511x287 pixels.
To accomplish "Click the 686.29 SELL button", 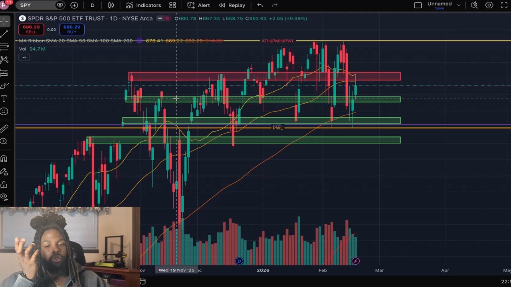I will (31, 29).
